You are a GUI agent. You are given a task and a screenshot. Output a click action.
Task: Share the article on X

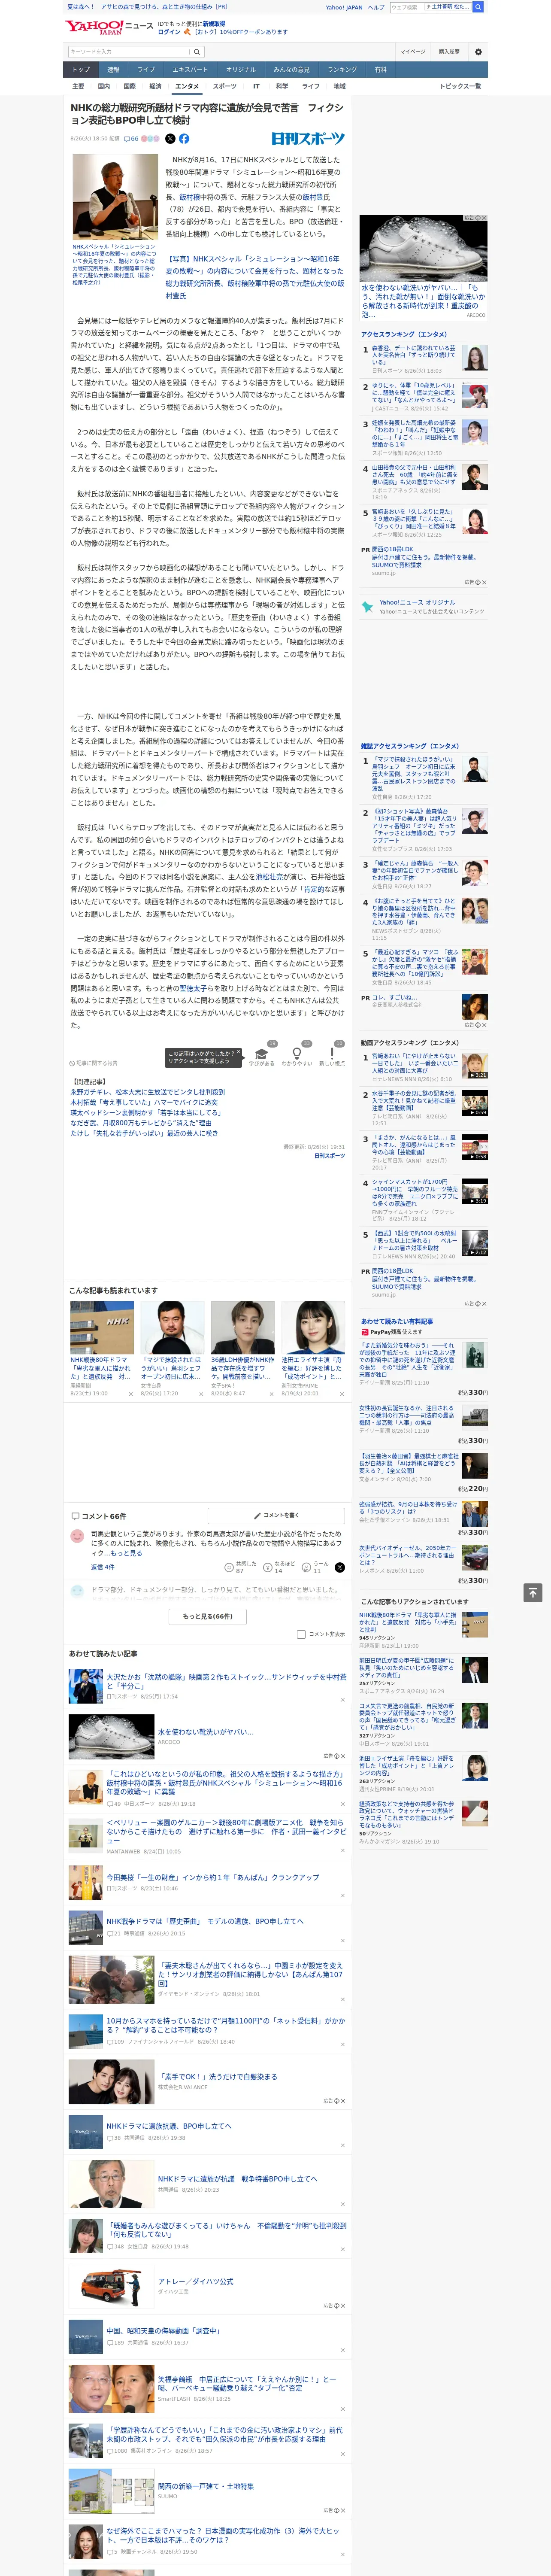[170, 139]
